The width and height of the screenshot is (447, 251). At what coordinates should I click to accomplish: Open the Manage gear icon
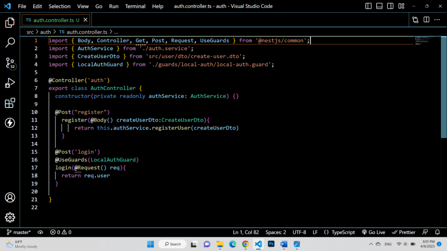pos(10,217)
